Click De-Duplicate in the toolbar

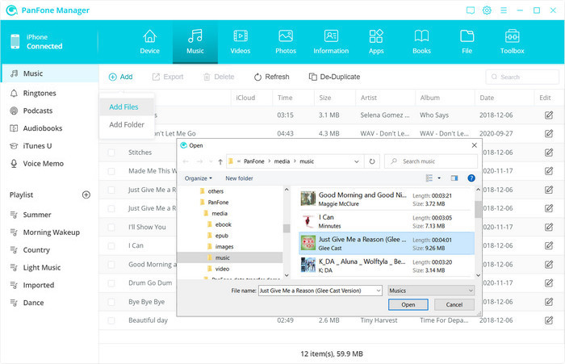334,77
